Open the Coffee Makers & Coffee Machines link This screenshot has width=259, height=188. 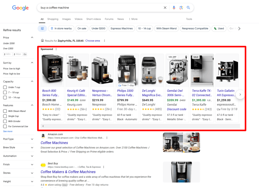[x=68, y=172]
